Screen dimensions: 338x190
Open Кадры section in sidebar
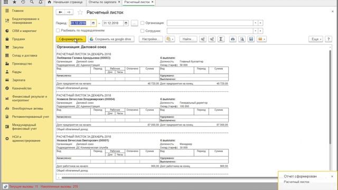pos(16,72)
